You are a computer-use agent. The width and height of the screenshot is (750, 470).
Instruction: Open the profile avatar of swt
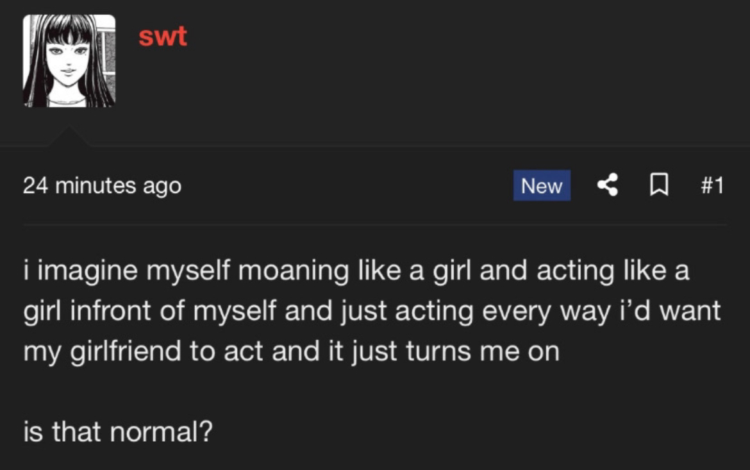tap(69, 61)
